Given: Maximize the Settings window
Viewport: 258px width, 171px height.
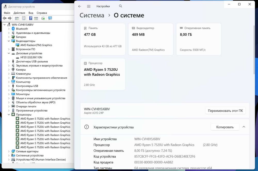Looking at the screenshot, I should 239,4.
